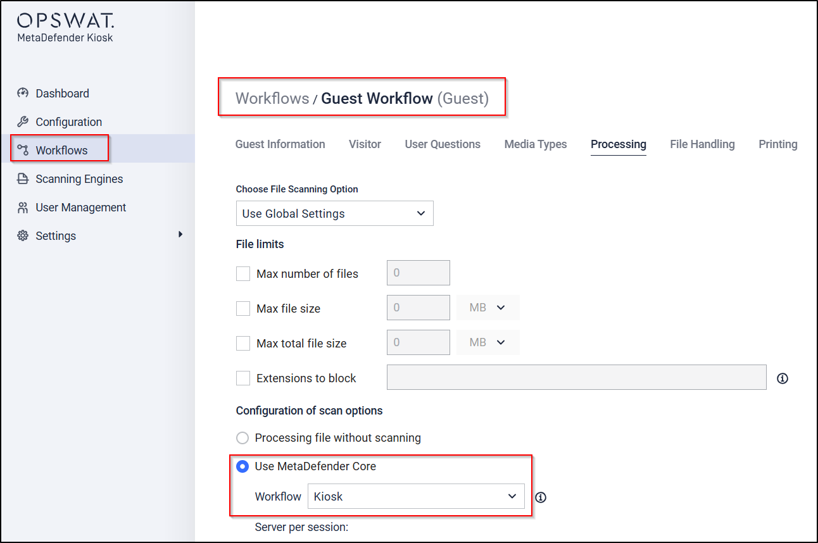
Task: Click Max total file size value field
Action: (418, 342)
